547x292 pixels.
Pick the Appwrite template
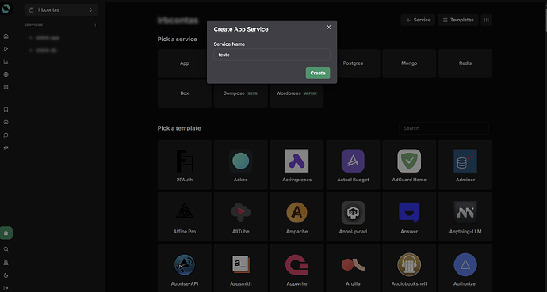click(296, 268)
